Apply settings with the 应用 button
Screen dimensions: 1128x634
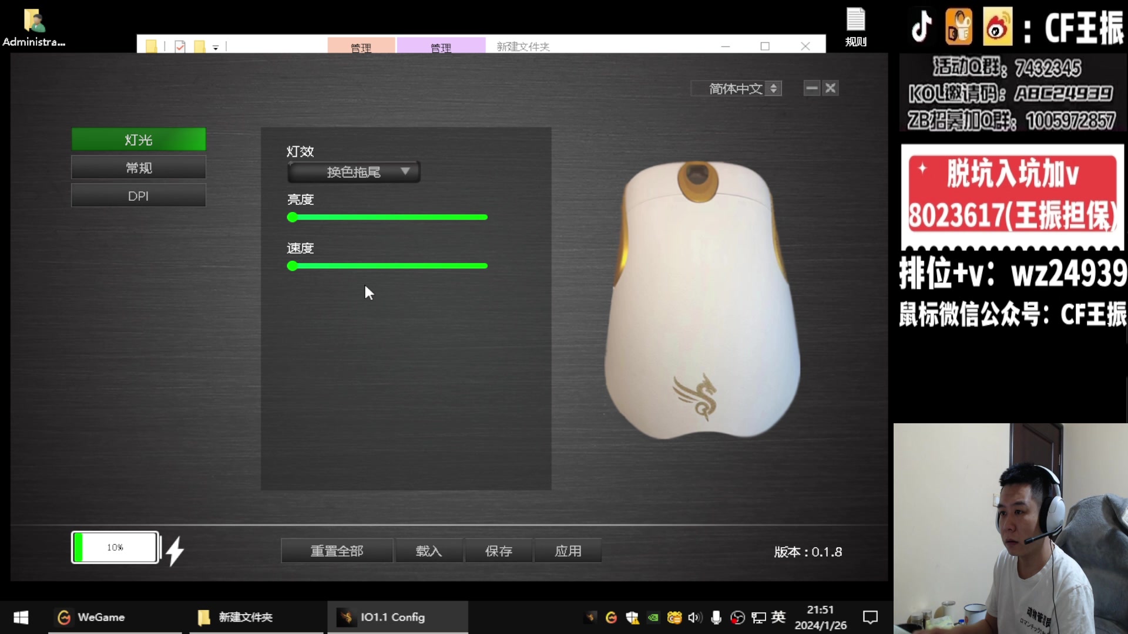click(x=568, y=551)
